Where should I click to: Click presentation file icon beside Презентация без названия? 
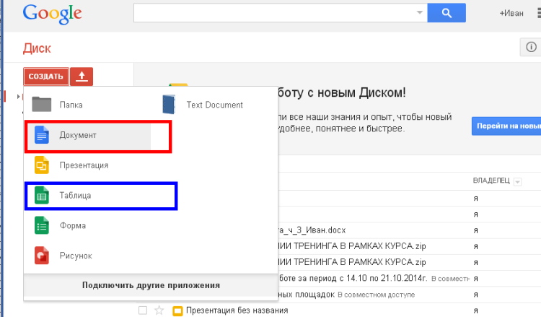pyautogui.click(x=177, y=311)
